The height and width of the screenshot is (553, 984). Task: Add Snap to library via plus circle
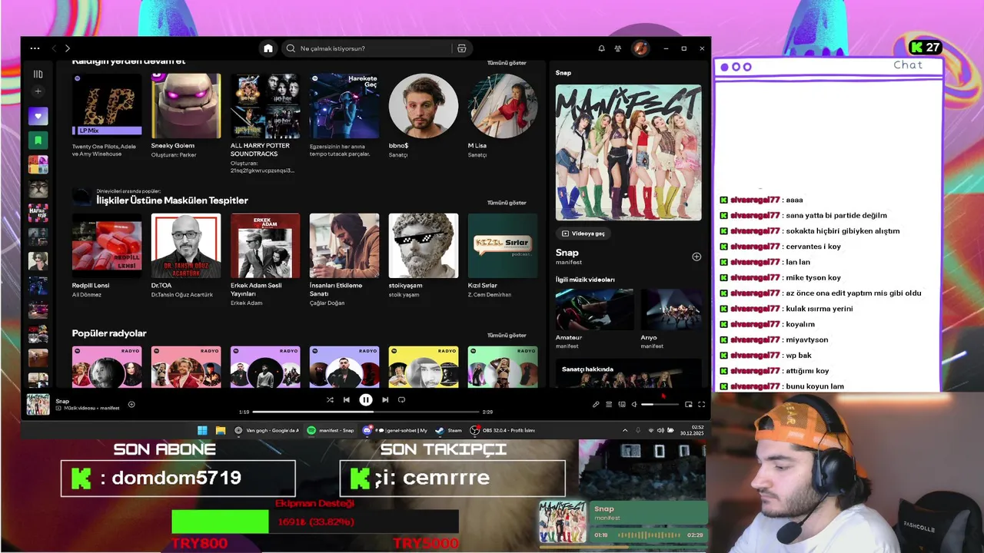point(696,257)
